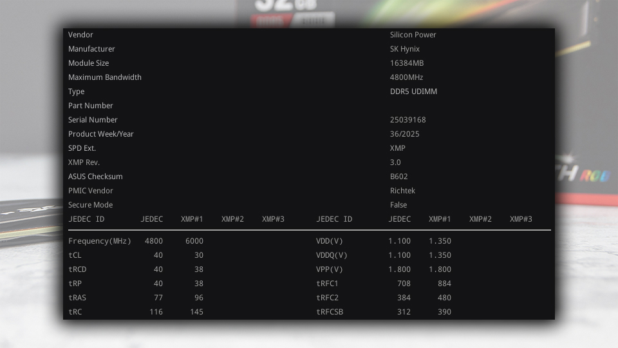Select the False secure mode value
This screenshot has height=348, width=618.
[x=398, y=205]
